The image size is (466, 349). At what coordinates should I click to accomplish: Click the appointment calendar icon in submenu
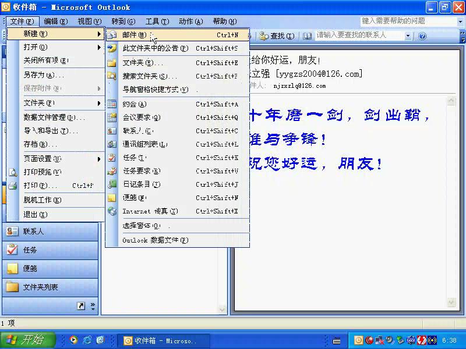(x=112, y=104)
